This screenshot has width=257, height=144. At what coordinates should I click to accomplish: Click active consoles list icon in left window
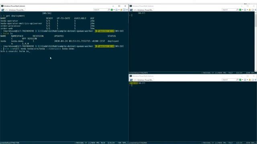(117, 10)
